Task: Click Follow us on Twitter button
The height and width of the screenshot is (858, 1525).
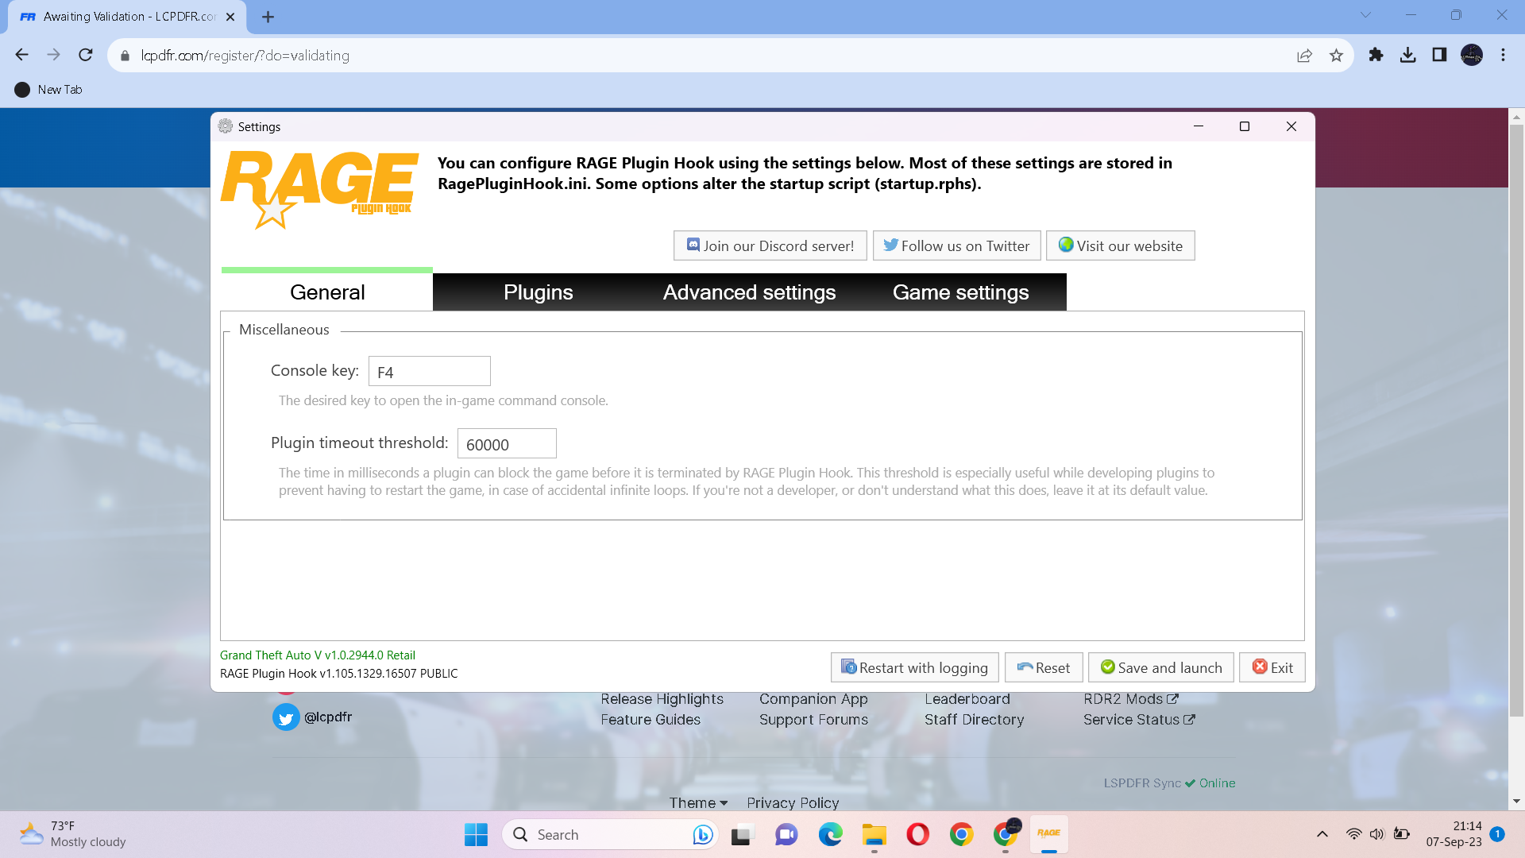Action: 956,246
